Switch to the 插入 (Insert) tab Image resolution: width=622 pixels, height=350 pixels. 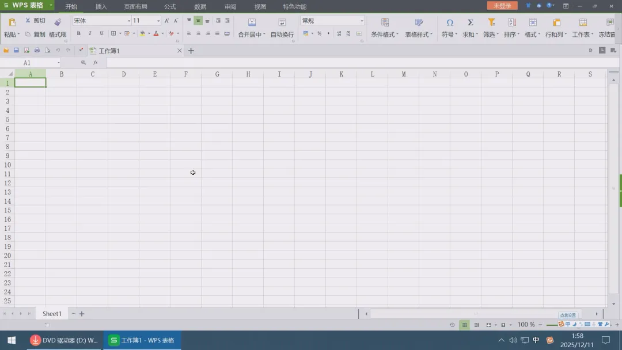(101, 7)
